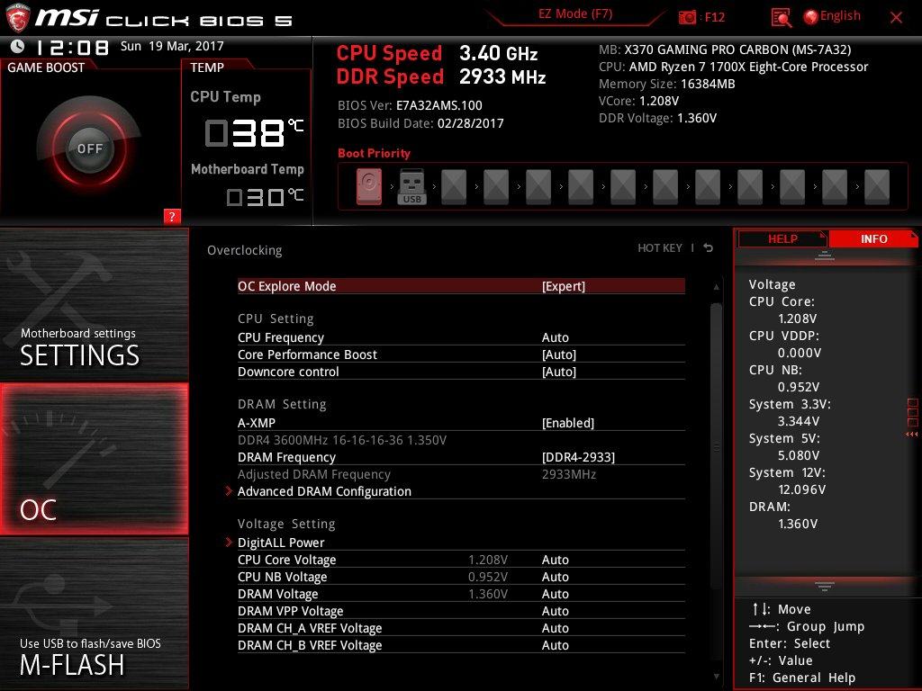The image size is (922, 691).
Task: Click the back arrow next to HOT KEY
Action: (709, 248)
